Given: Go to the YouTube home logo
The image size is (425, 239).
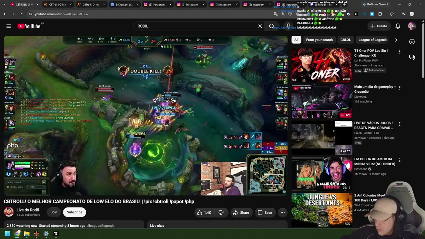Looking at the screenshot, I should click(x=29, y=26).
